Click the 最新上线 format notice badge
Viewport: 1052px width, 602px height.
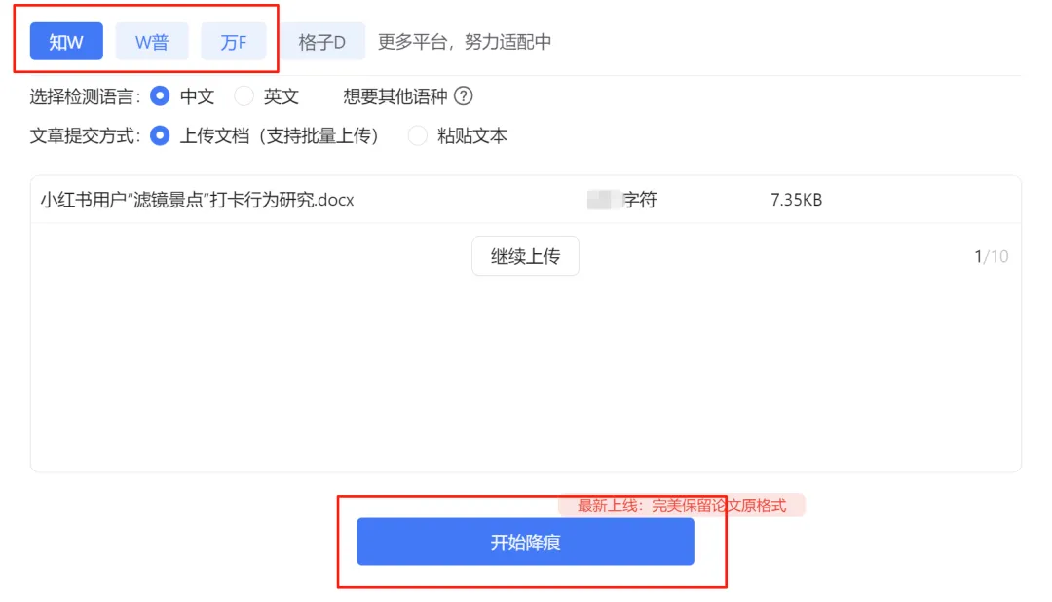coord(682,506)
